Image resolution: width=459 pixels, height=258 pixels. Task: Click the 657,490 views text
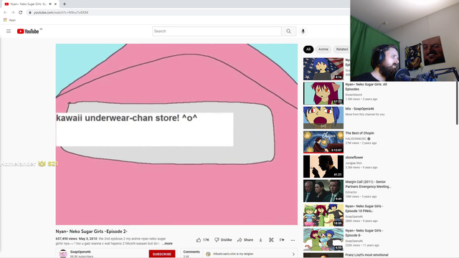click(x=66, y=239)
